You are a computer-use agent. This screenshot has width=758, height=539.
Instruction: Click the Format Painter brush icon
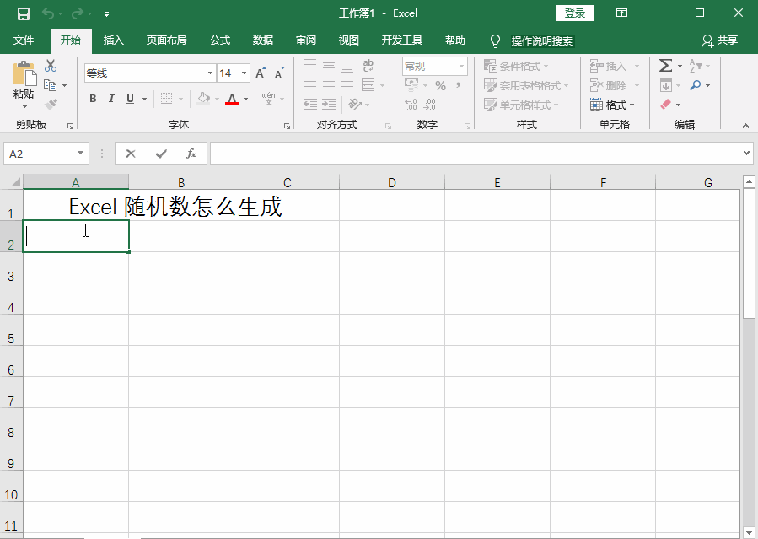tap(51, 104)
